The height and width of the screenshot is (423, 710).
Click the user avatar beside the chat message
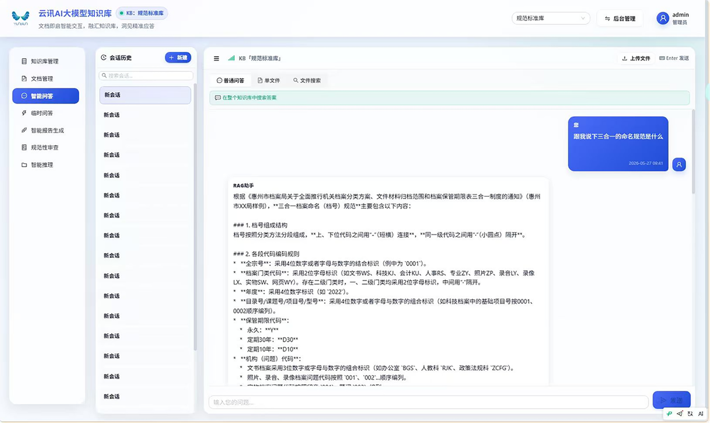[x=679, y=164]
